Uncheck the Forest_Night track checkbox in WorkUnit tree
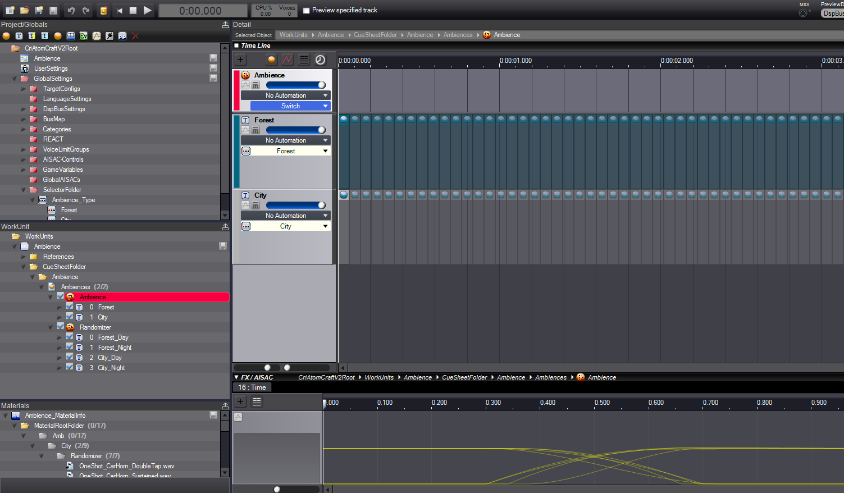The image size is (844, 493). pos(70,347)
